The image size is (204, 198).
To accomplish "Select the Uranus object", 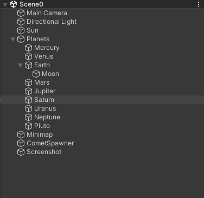I will [45, 108].
